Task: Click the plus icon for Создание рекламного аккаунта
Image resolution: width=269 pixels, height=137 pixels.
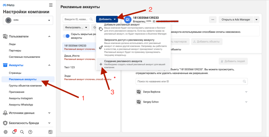Action: (101, 64)
